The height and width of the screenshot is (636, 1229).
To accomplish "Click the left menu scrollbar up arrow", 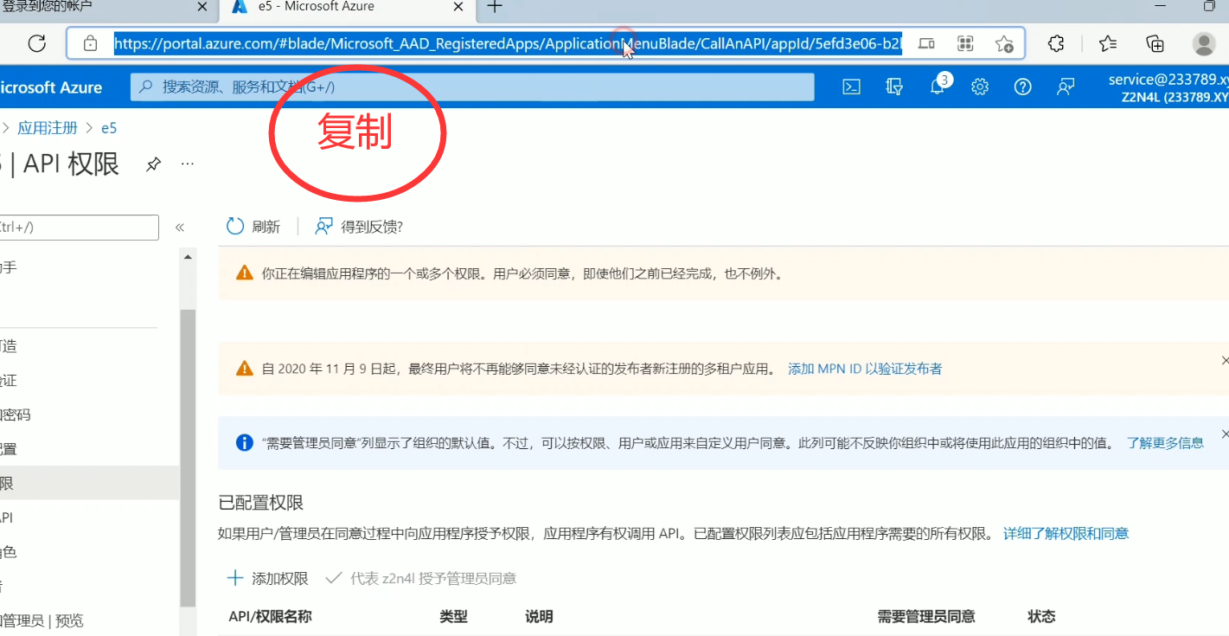I will [x=188, y=257].
